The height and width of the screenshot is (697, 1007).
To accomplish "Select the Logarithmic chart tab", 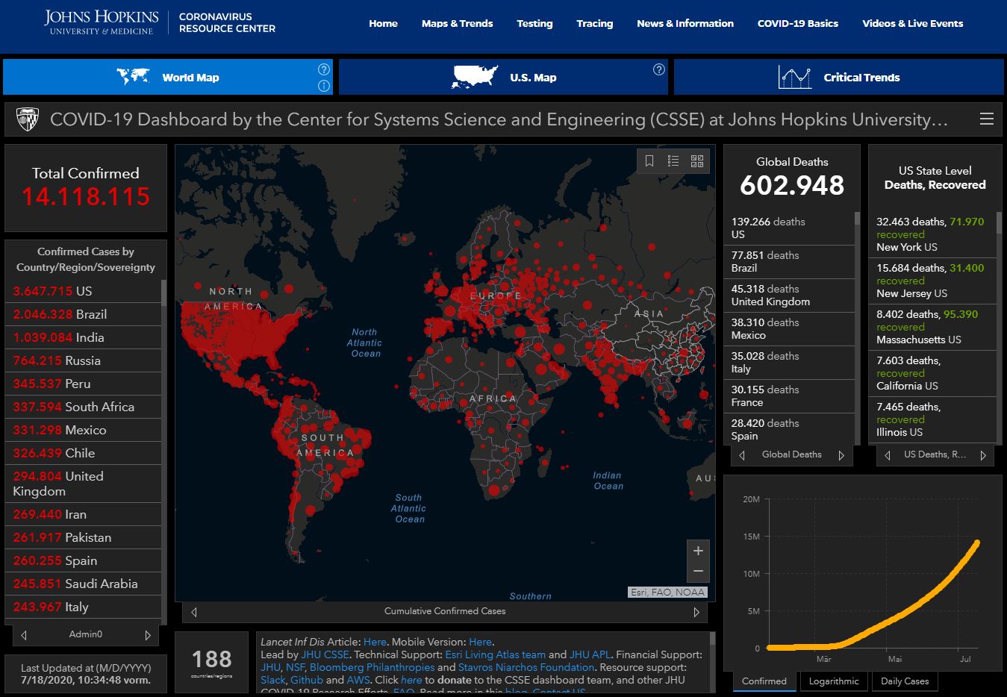I will click(x=834, y=681).
